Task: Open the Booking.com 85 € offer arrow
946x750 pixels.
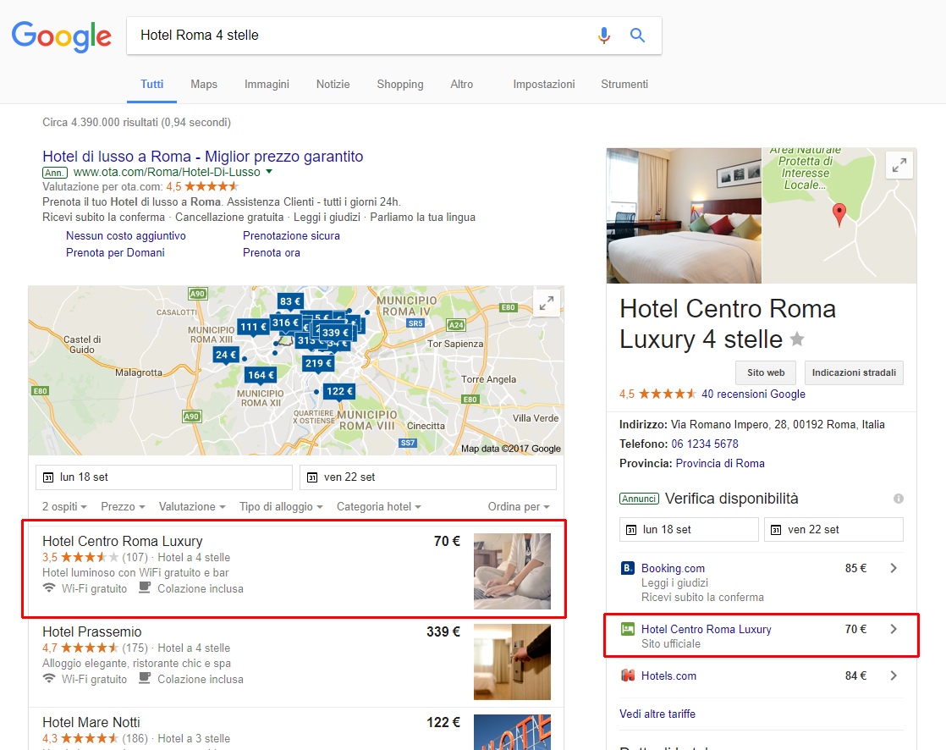Action: click(894, 568)
